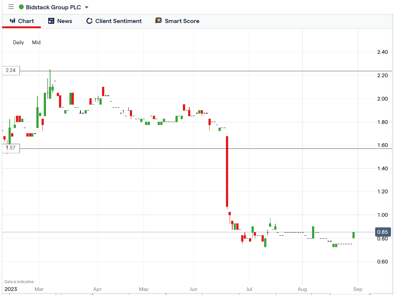This screenshot has height=295, width=394.
Task: Select the Bidstack Group PLC title
Action: [x=53, y=7]
